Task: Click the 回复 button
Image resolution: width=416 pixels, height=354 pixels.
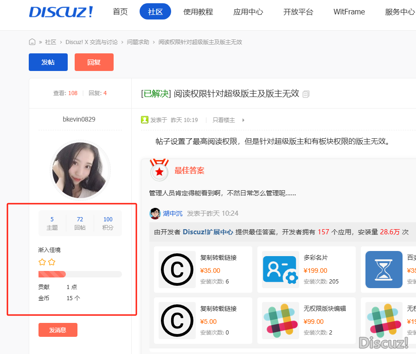Action: pos(94,62)
